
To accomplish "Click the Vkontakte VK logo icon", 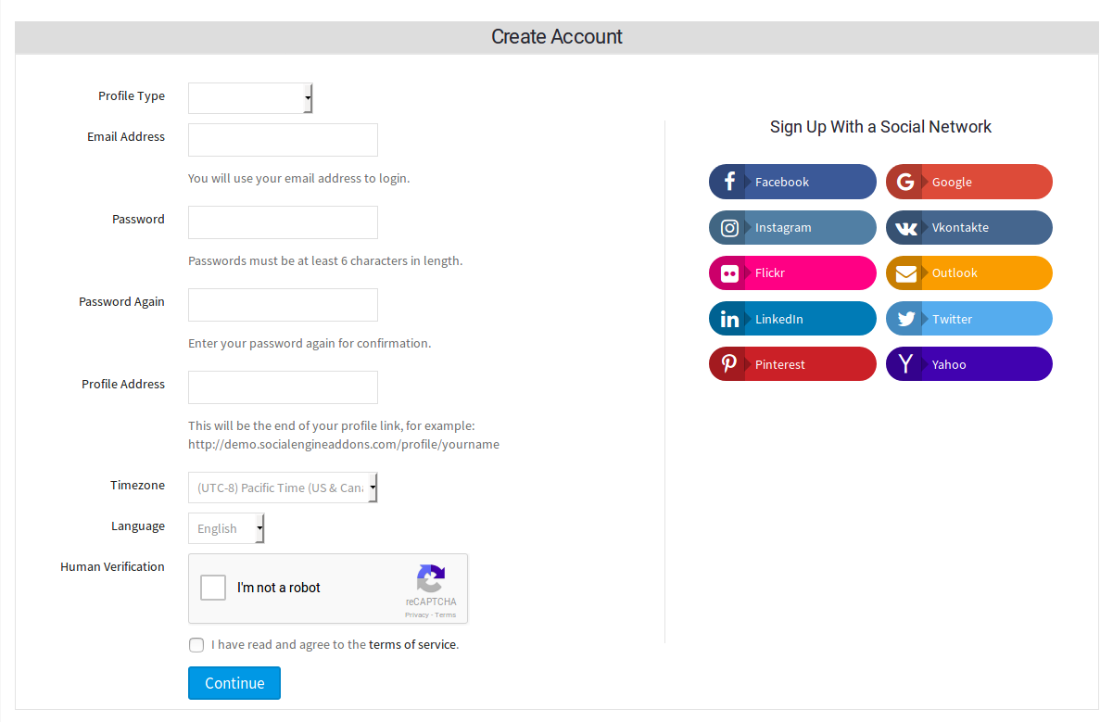I will (x=906, y=228).
